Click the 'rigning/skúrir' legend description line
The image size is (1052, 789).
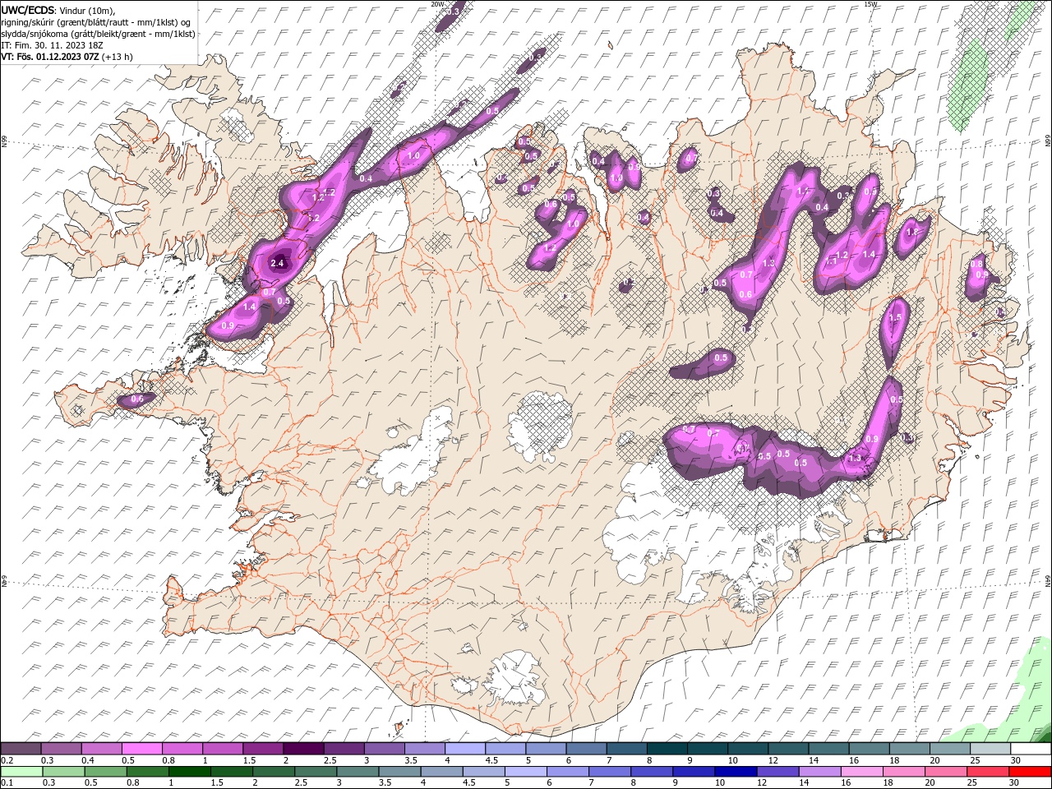[95, 21]
